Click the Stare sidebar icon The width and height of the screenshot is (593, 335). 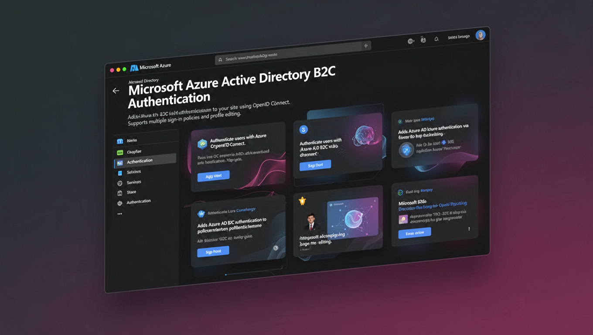[x=120, y=193]
